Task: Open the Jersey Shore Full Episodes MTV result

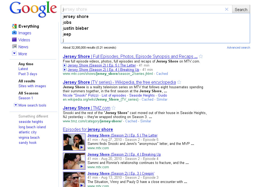Action: [x=130, y=56]
